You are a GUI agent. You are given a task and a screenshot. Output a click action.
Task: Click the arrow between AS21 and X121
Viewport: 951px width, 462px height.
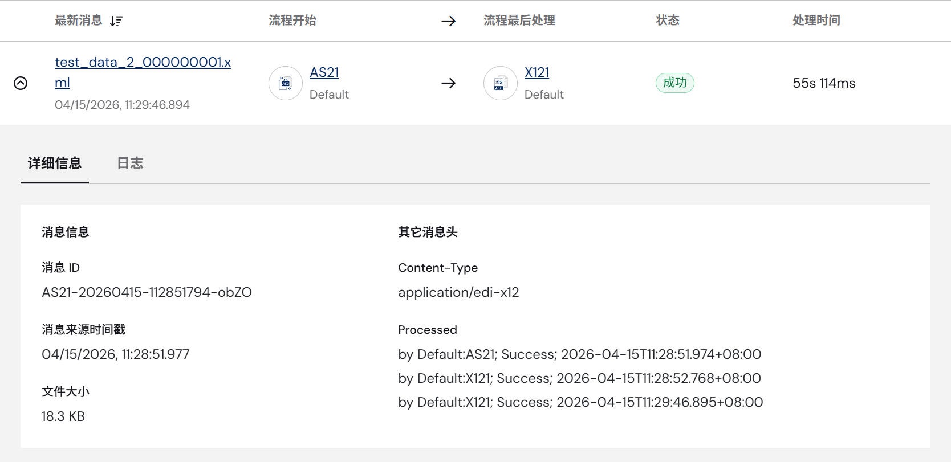[x=449, y=83]
